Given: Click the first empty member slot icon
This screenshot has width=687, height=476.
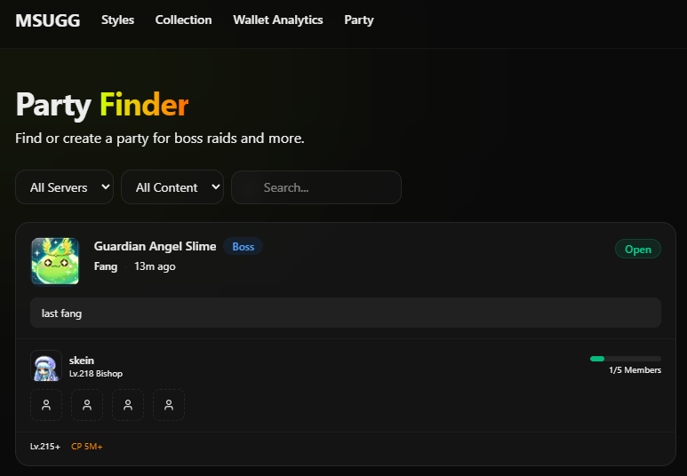Looking at the screenshot, I should pyautogui.click(x=46, y=405).
